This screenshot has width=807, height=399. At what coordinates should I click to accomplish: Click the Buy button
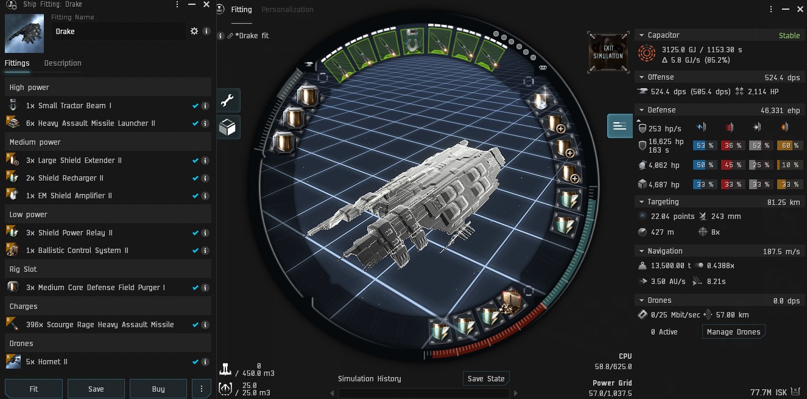[x=158, y=389]
